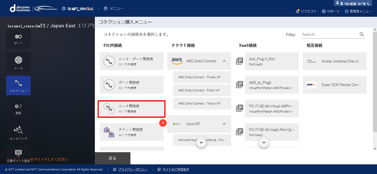Select the ルータ sidebar icon
The image size is (377, 174).
(18, 62)
